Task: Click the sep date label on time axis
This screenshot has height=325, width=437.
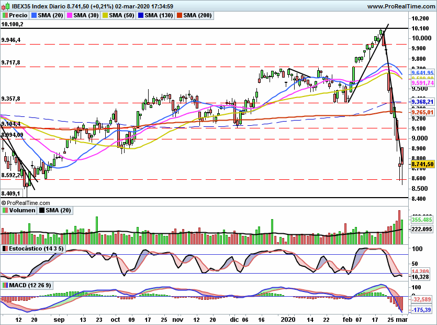Action: [x=59, y=320]
